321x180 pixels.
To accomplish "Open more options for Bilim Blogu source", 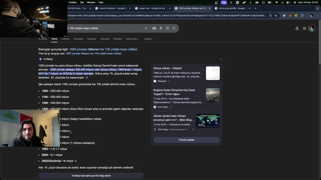I will pyautogui.click(x=193, y=129).
